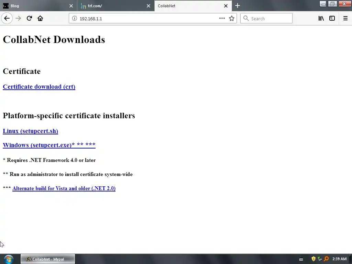
Task: Open the Windows Start menu
Action: coord(9,259)
